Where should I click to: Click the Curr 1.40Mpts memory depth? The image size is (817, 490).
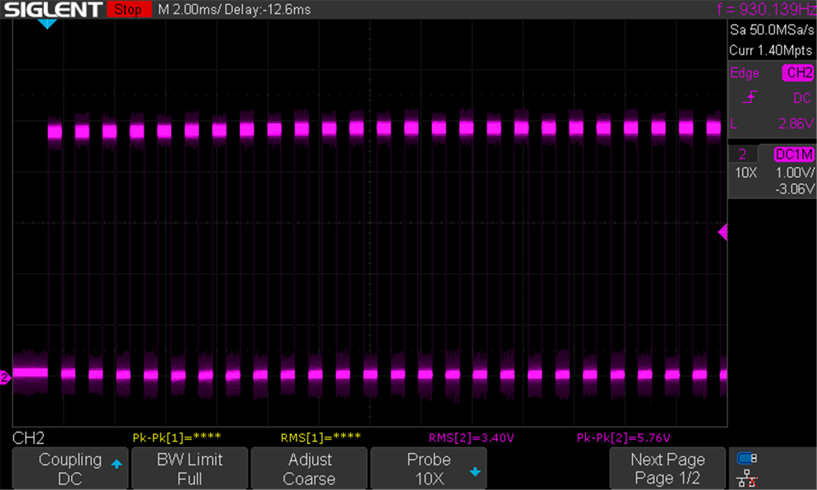click(x=771, y=50)
